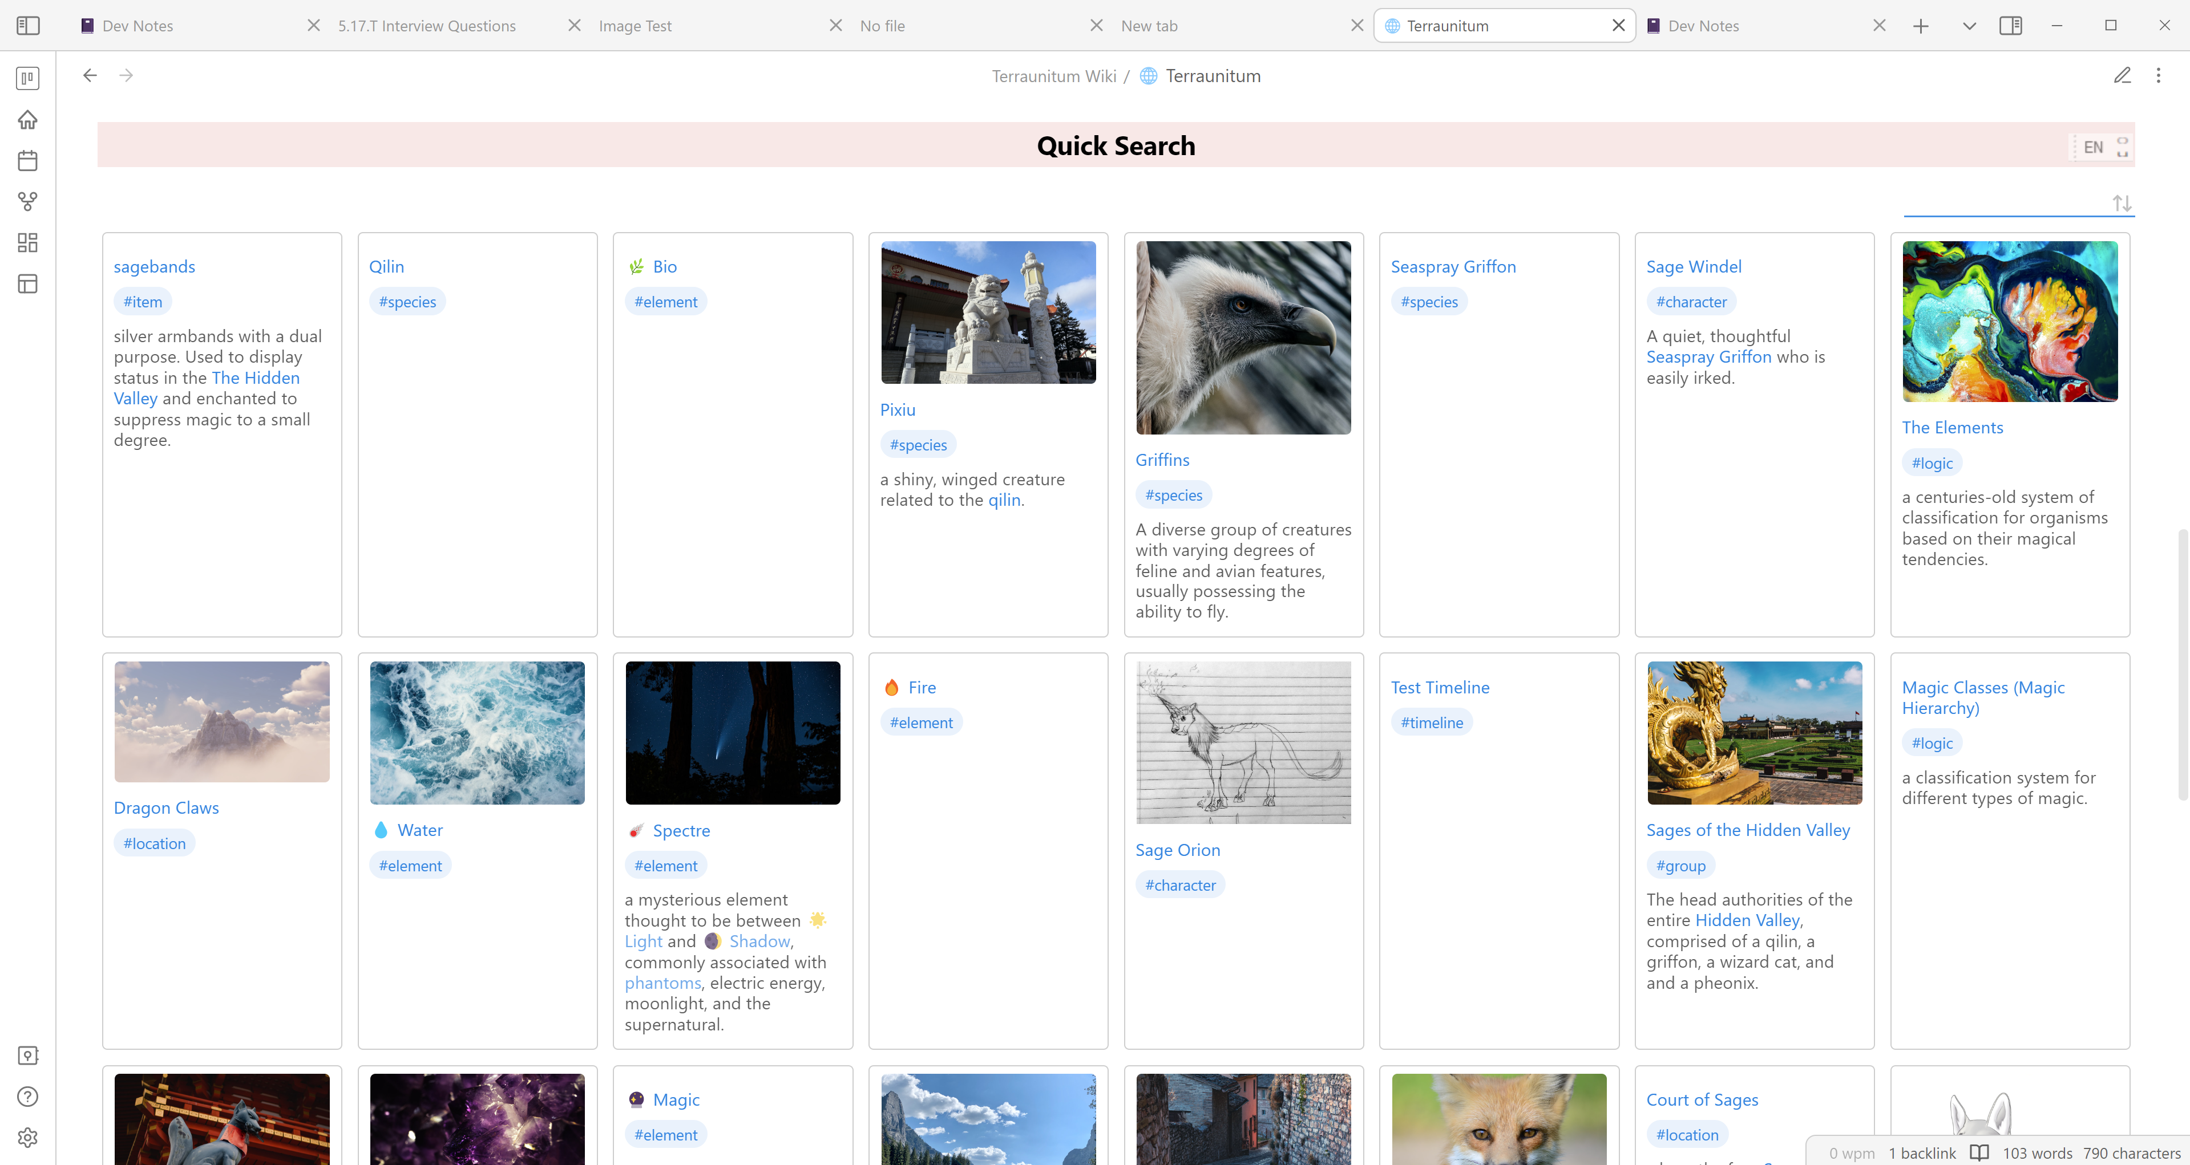Click the sort order arrows icon
Screen dimensions: 2190x1165
(x=2122, y=203)
